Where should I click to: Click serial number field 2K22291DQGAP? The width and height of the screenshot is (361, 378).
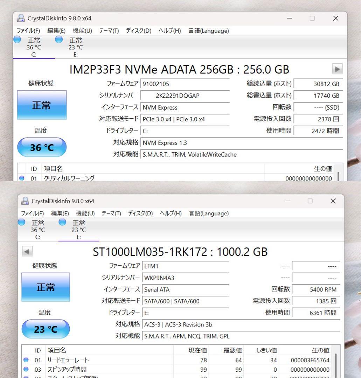[185, 96]
